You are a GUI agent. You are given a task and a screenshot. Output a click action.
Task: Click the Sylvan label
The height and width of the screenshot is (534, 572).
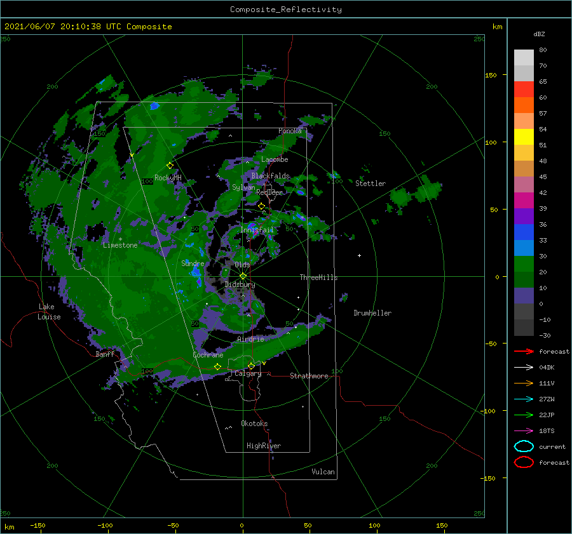tap(243, 187)
